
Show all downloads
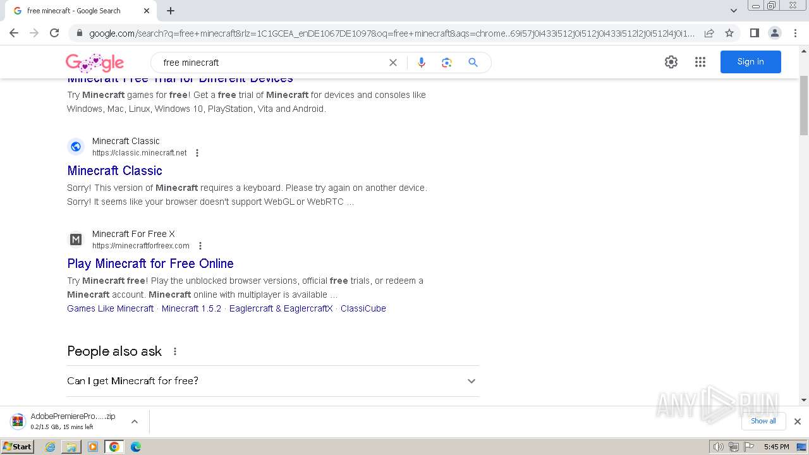coord(763,421)
